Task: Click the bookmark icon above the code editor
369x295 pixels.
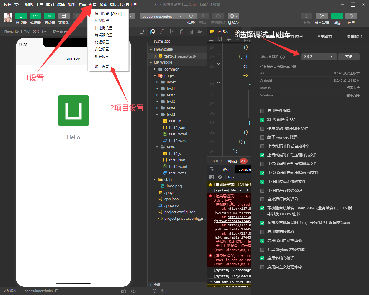Action: [x=220, y=39]
